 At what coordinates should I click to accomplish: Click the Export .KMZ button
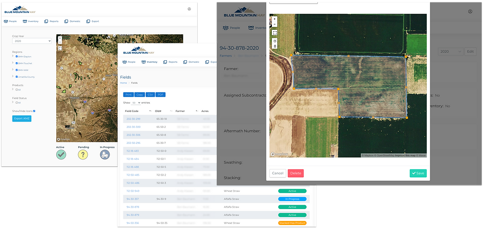pos(22,118)
